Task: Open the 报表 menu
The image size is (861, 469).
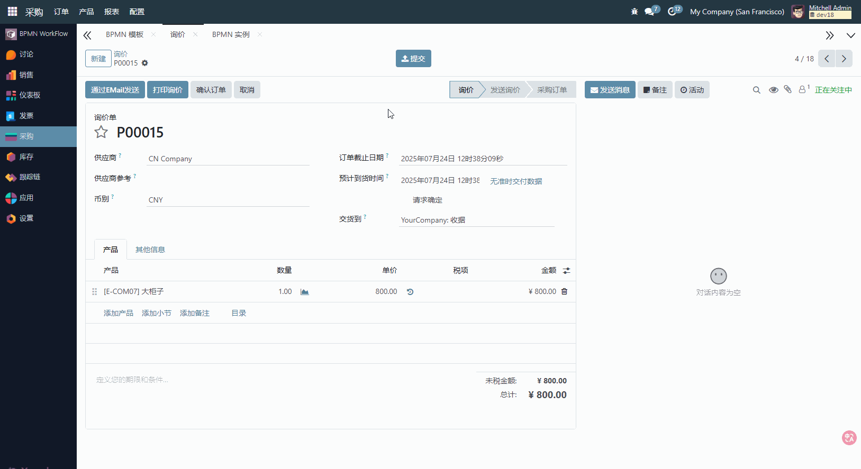Action: pos(112,12)
